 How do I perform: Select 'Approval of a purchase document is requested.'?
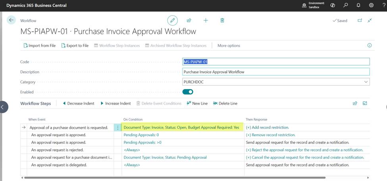(x=69, y=128)
